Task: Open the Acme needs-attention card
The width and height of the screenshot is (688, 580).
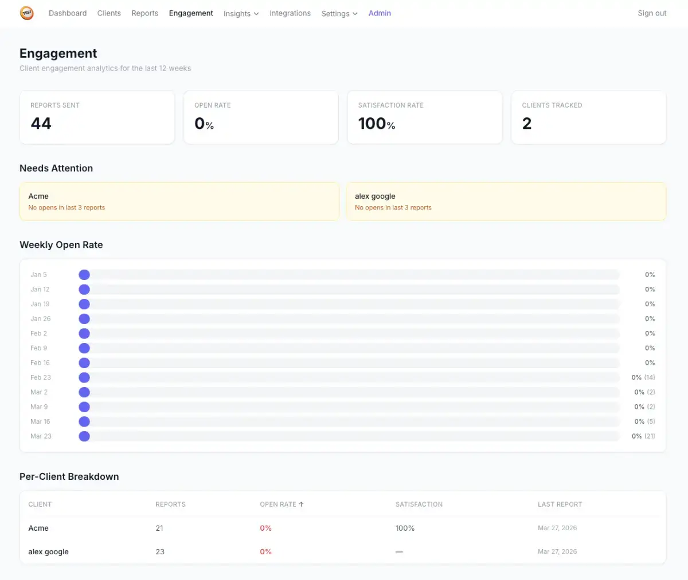Action: 179,202
